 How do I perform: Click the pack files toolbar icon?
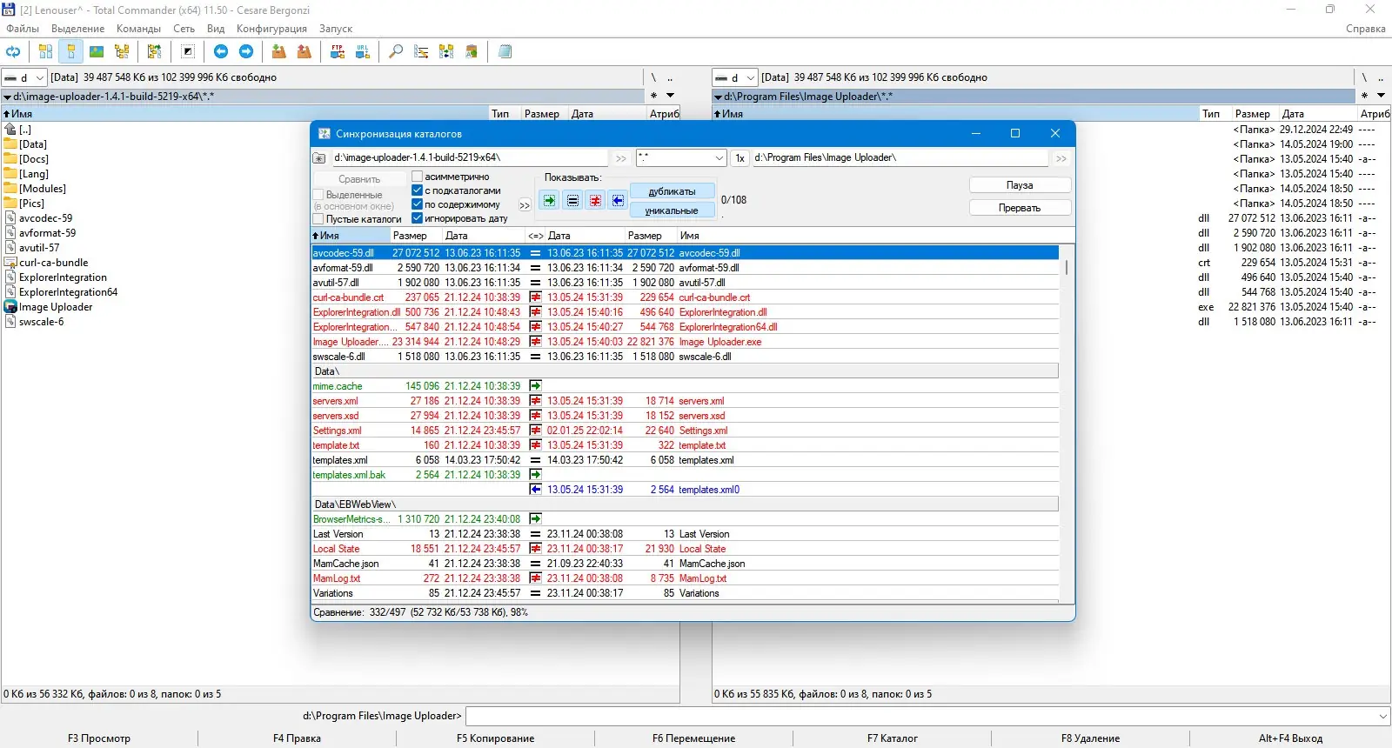tap(279, 52)
